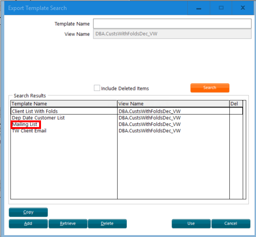The width and height of the screenshot is (256, 237).
Task: Click the grayed View Name field
Action: [x=172, y=34]
